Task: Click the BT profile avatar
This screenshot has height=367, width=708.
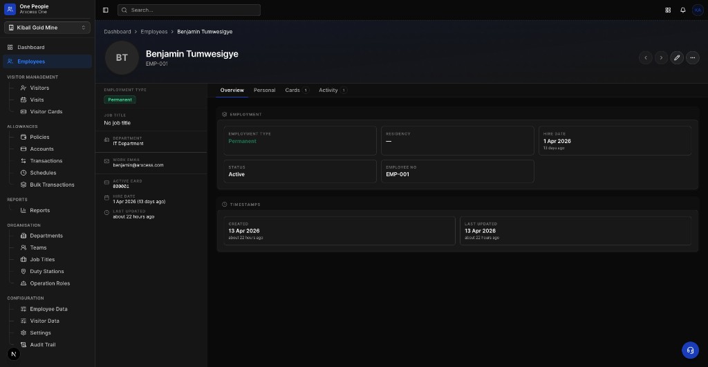Action: [x=122, y=58]
